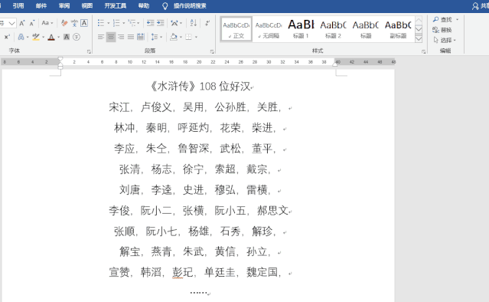This screenshot has height=302, width=489.
Task: Expand the borders dropdown arrow
Action: pyautogui.click(x=196, y=38)
